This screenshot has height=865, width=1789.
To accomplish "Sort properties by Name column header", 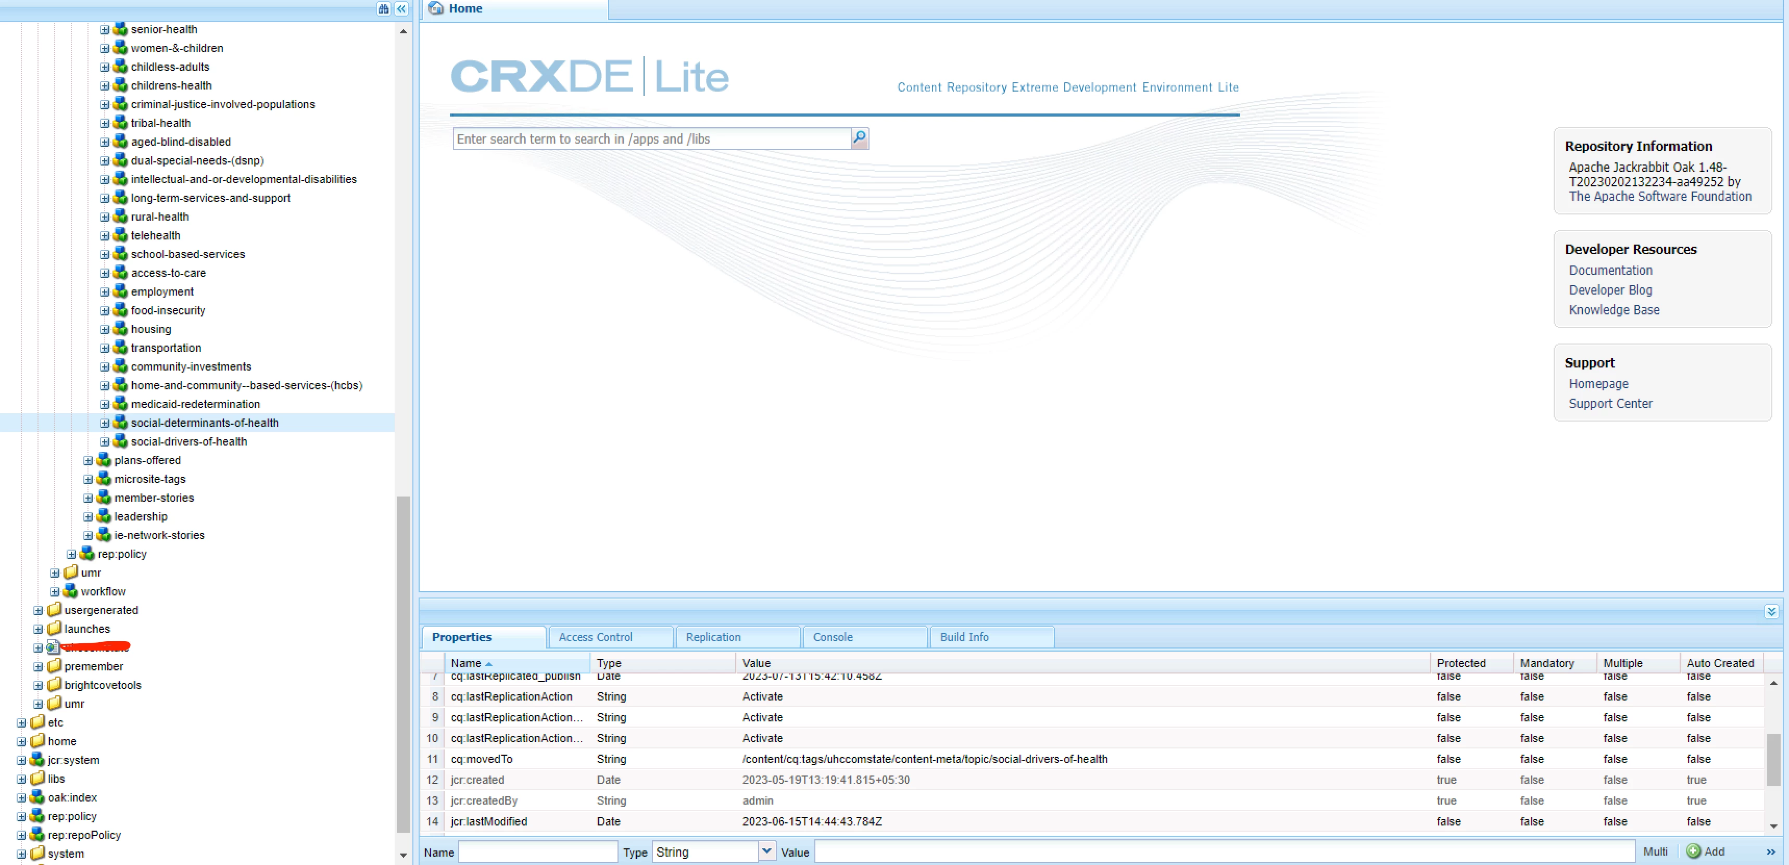I will point(466,663).
